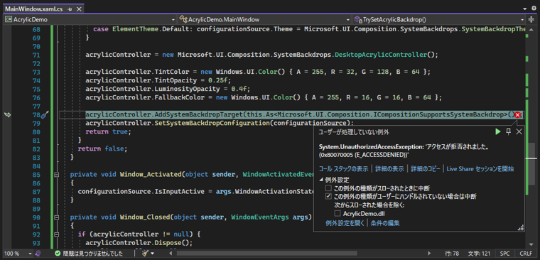Collapse the 例外設定 section
Viewport: 540px width, 260px height.
(321, 180)
